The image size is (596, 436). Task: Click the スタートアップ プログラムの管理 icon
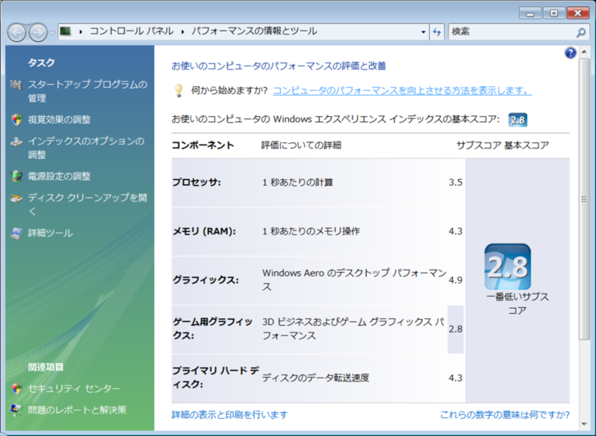pos(16,85)
